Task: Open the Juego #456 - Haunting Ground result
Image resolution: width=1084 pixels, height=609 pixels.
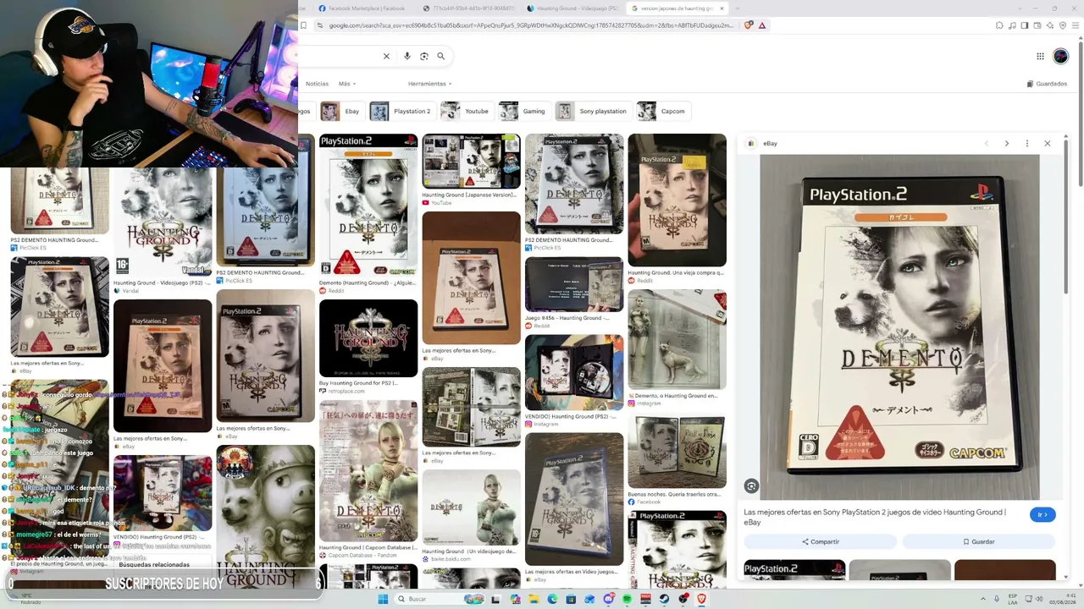Action: click(574, 284)
